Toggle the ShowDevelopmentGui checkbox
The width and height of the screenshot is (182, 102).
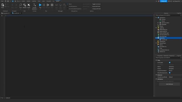[x=170, y=73]
